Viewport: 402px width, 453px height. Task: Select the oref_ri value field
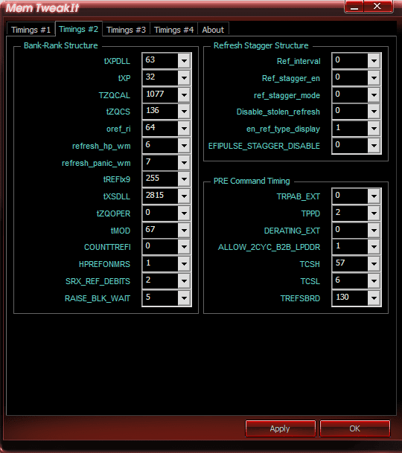(160, 128)
